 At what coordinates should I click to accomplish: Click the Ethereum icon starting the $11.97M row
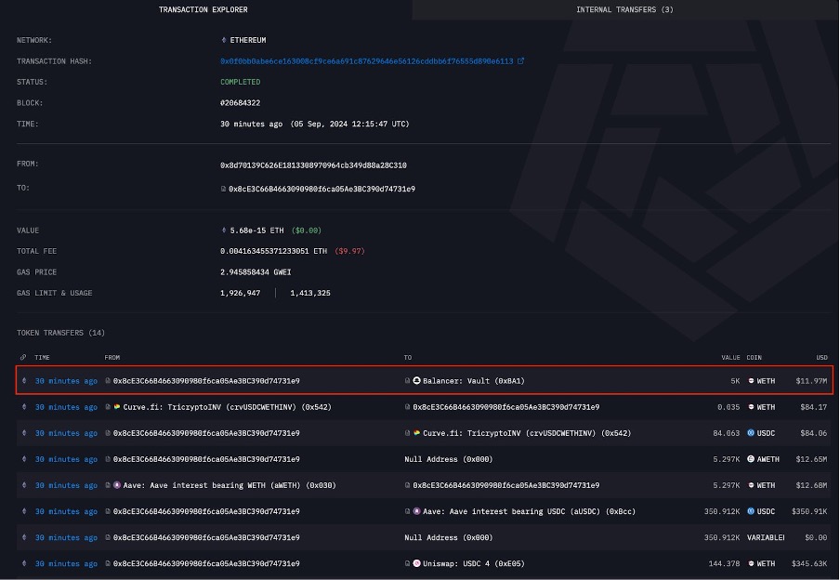coord(24,381)
